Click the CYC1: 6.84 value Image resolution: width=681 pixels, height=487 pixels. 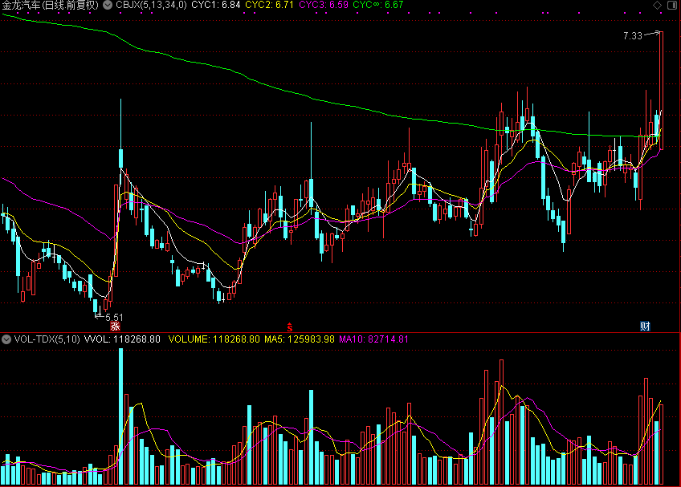tap(216, 5)
